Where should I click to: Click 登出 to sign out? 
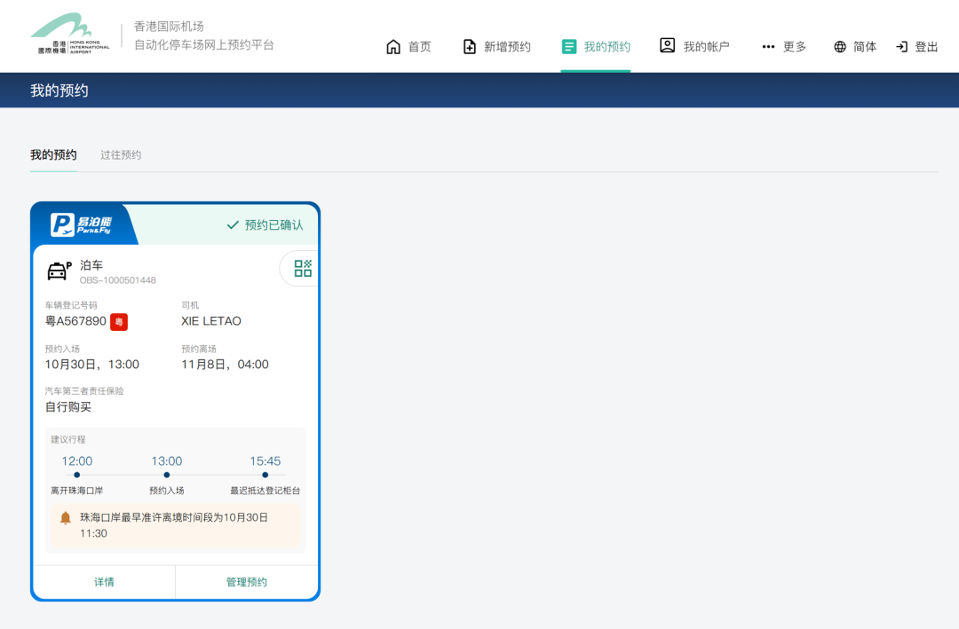[x=926, y=46]
